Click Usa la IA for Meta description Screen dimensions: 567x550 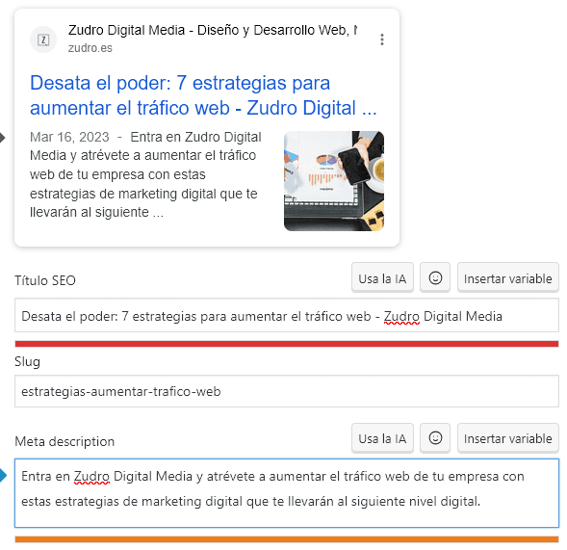[382, 438]
